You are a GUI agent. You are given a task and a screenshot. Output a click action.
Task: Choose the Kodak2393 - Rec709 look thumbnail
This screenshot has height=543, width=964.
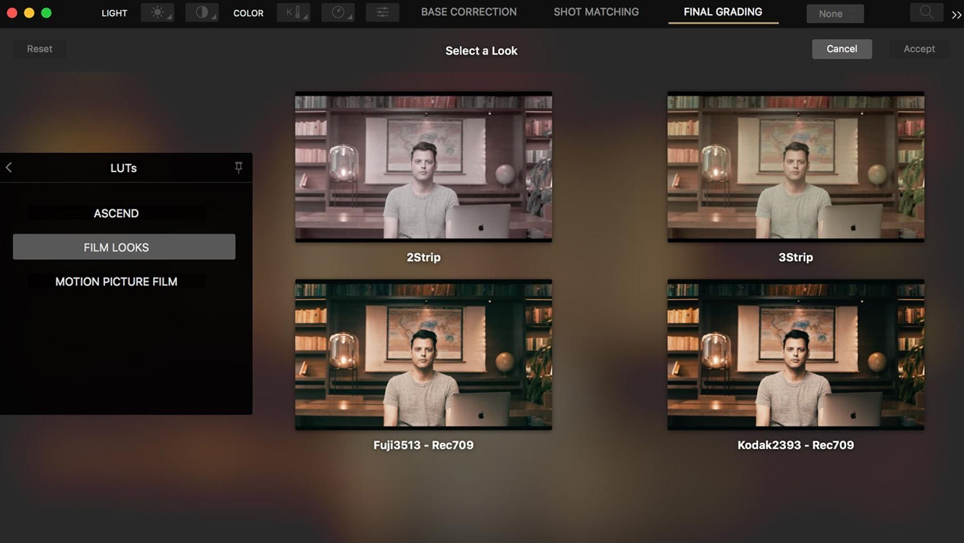796,355
